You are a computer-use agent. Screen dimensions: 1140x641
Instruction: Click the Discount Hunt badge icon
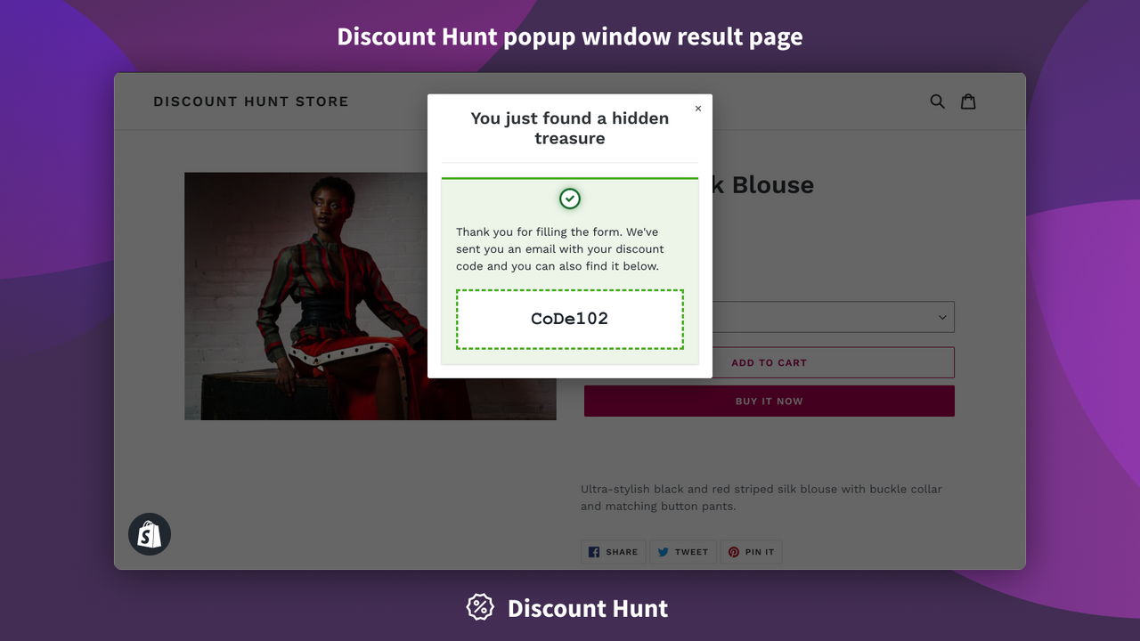pos(479,607)
